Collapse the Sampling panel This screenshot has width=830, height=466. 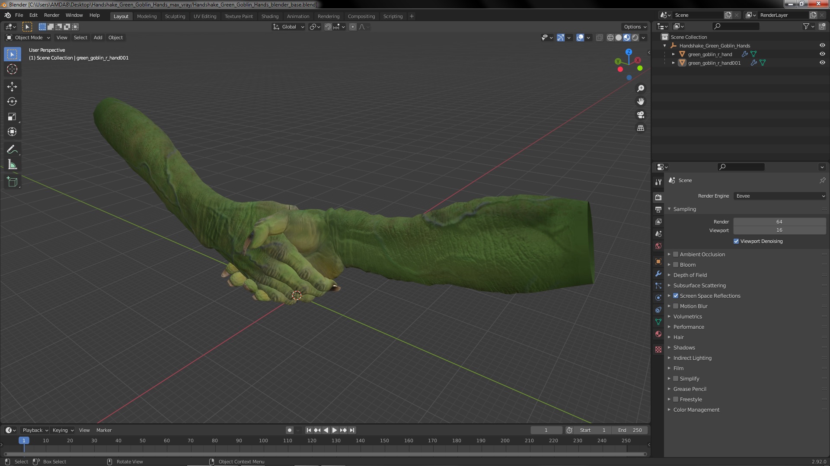tap(684, 209)
